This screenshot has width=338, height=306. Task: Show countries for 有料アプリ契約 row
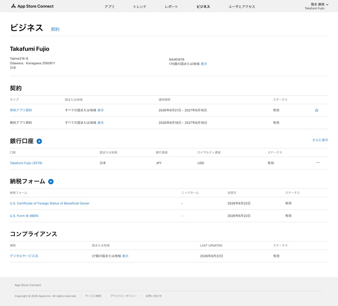pyautogui.click(x=101, y=110)
